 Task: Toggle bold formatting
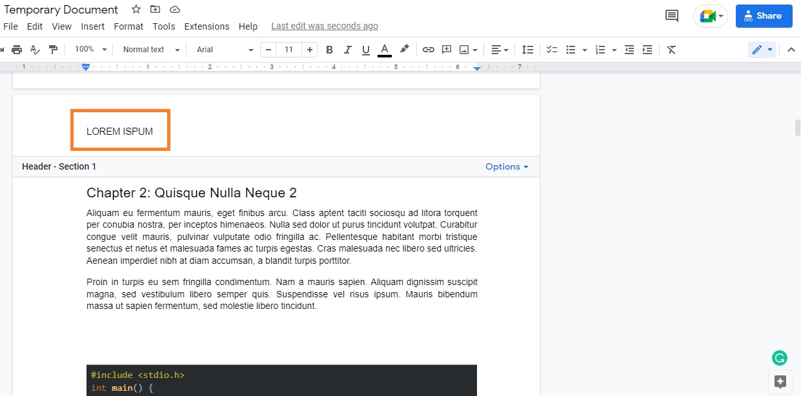pyautogui.click(x=329, y=49)
